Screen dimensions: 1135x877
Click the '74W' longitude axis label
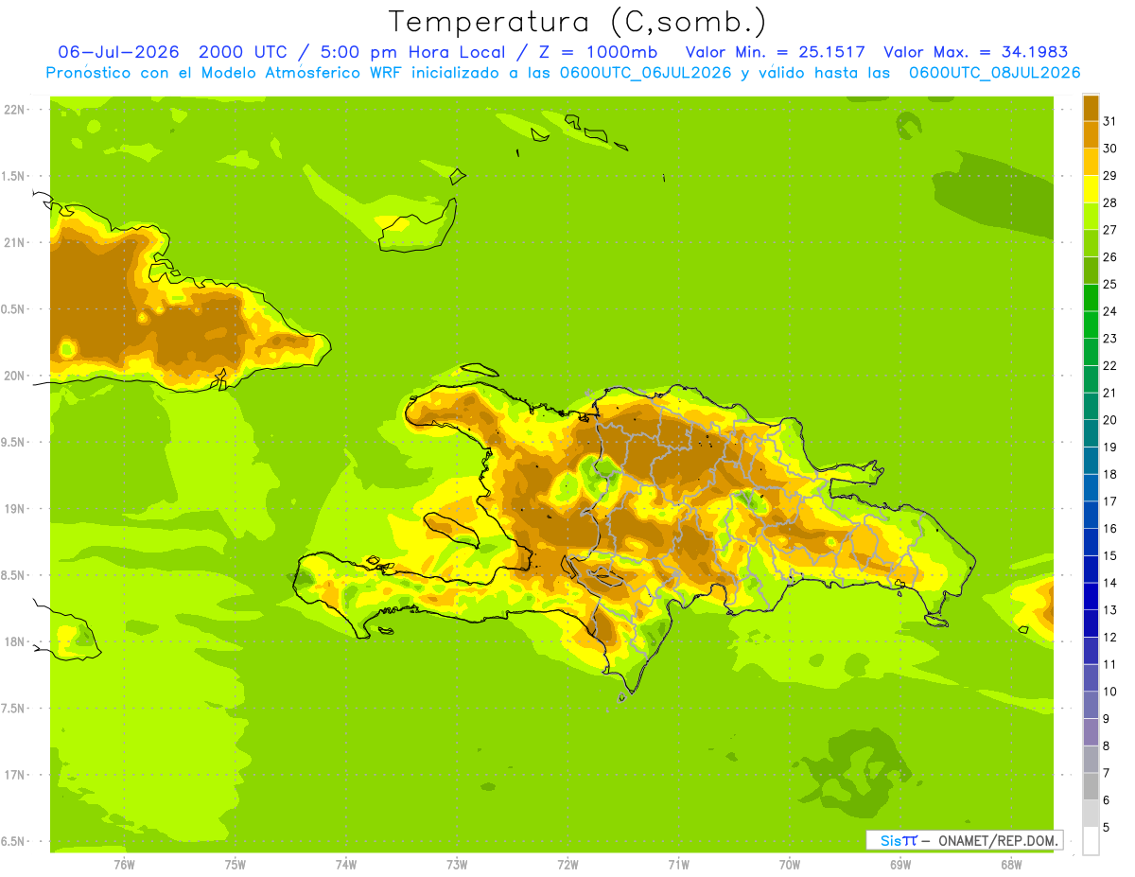tap(346, 864)
